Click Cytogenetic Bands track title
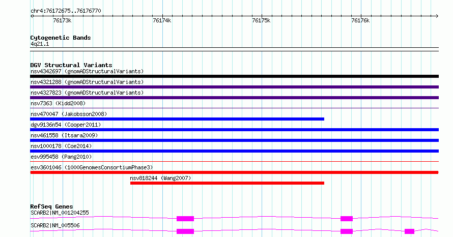 [61, 38]
